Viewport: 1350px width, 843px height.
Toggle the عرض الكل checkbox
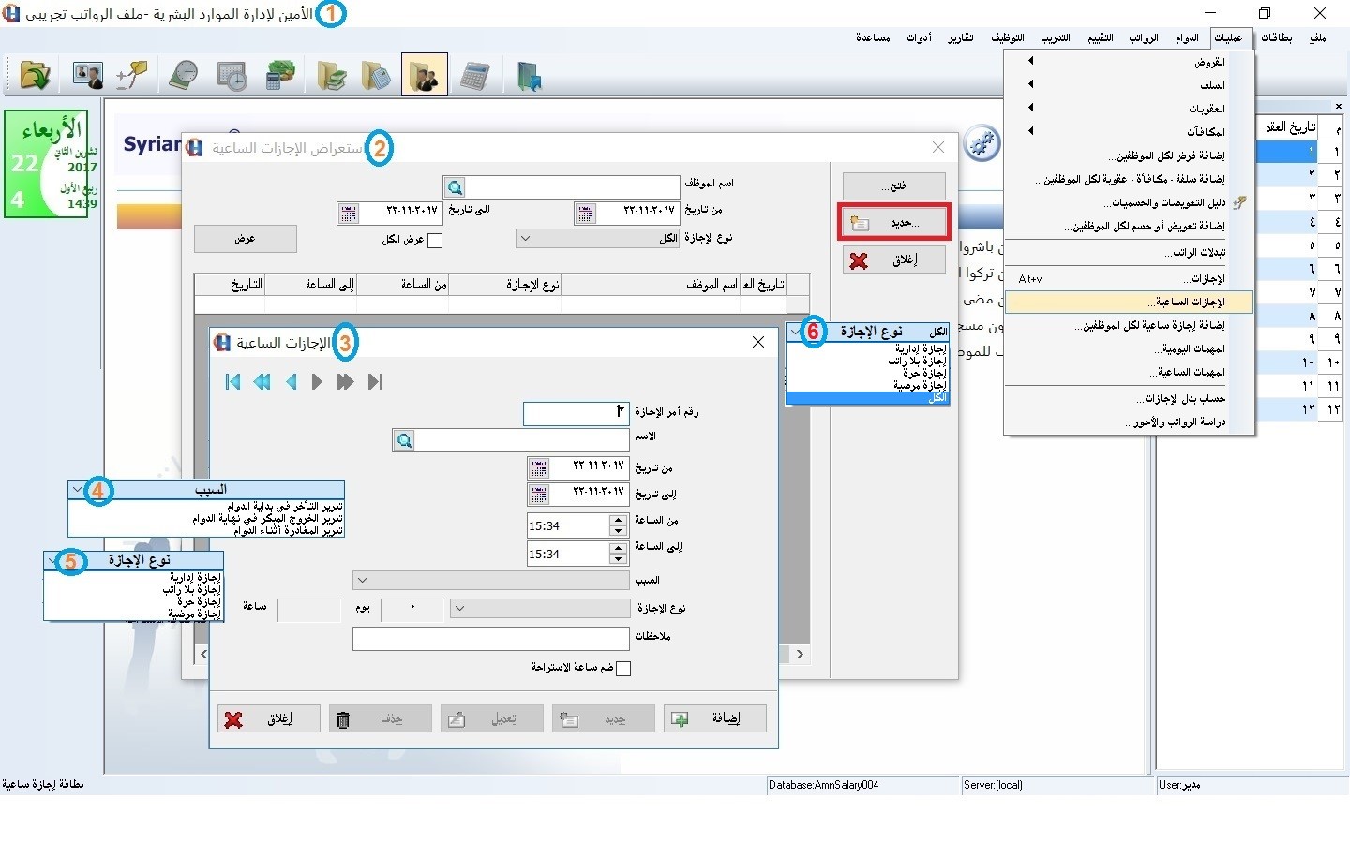[435, 241]
